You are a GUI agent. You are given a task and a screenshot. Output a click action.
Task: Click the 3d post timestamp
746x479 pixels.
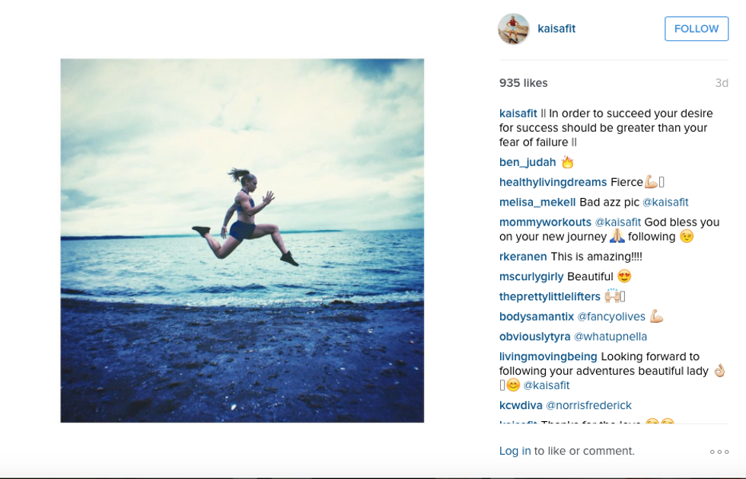[721, 83]
